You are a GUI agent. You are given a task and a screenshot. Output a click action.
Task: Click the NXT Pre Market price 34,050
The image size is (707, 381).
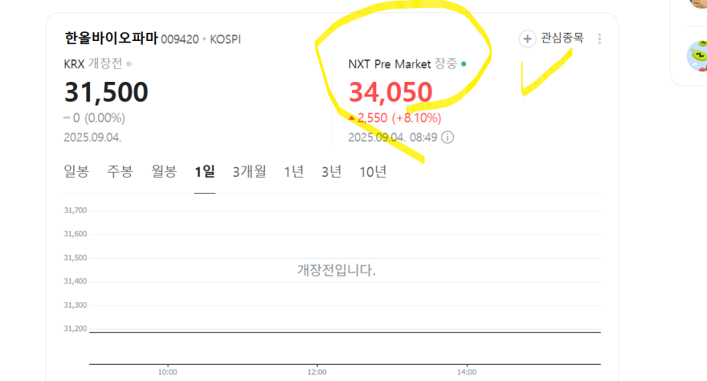tap(391, 92)
